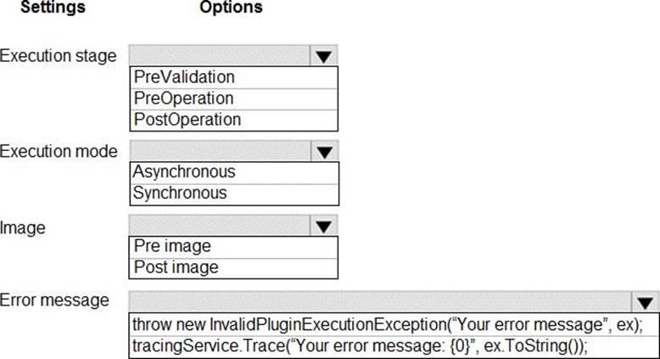Image resolution: width=660 pixels, height=359 pixels.
Task: Click the empty Image selection field
Action: coord(219,227)
